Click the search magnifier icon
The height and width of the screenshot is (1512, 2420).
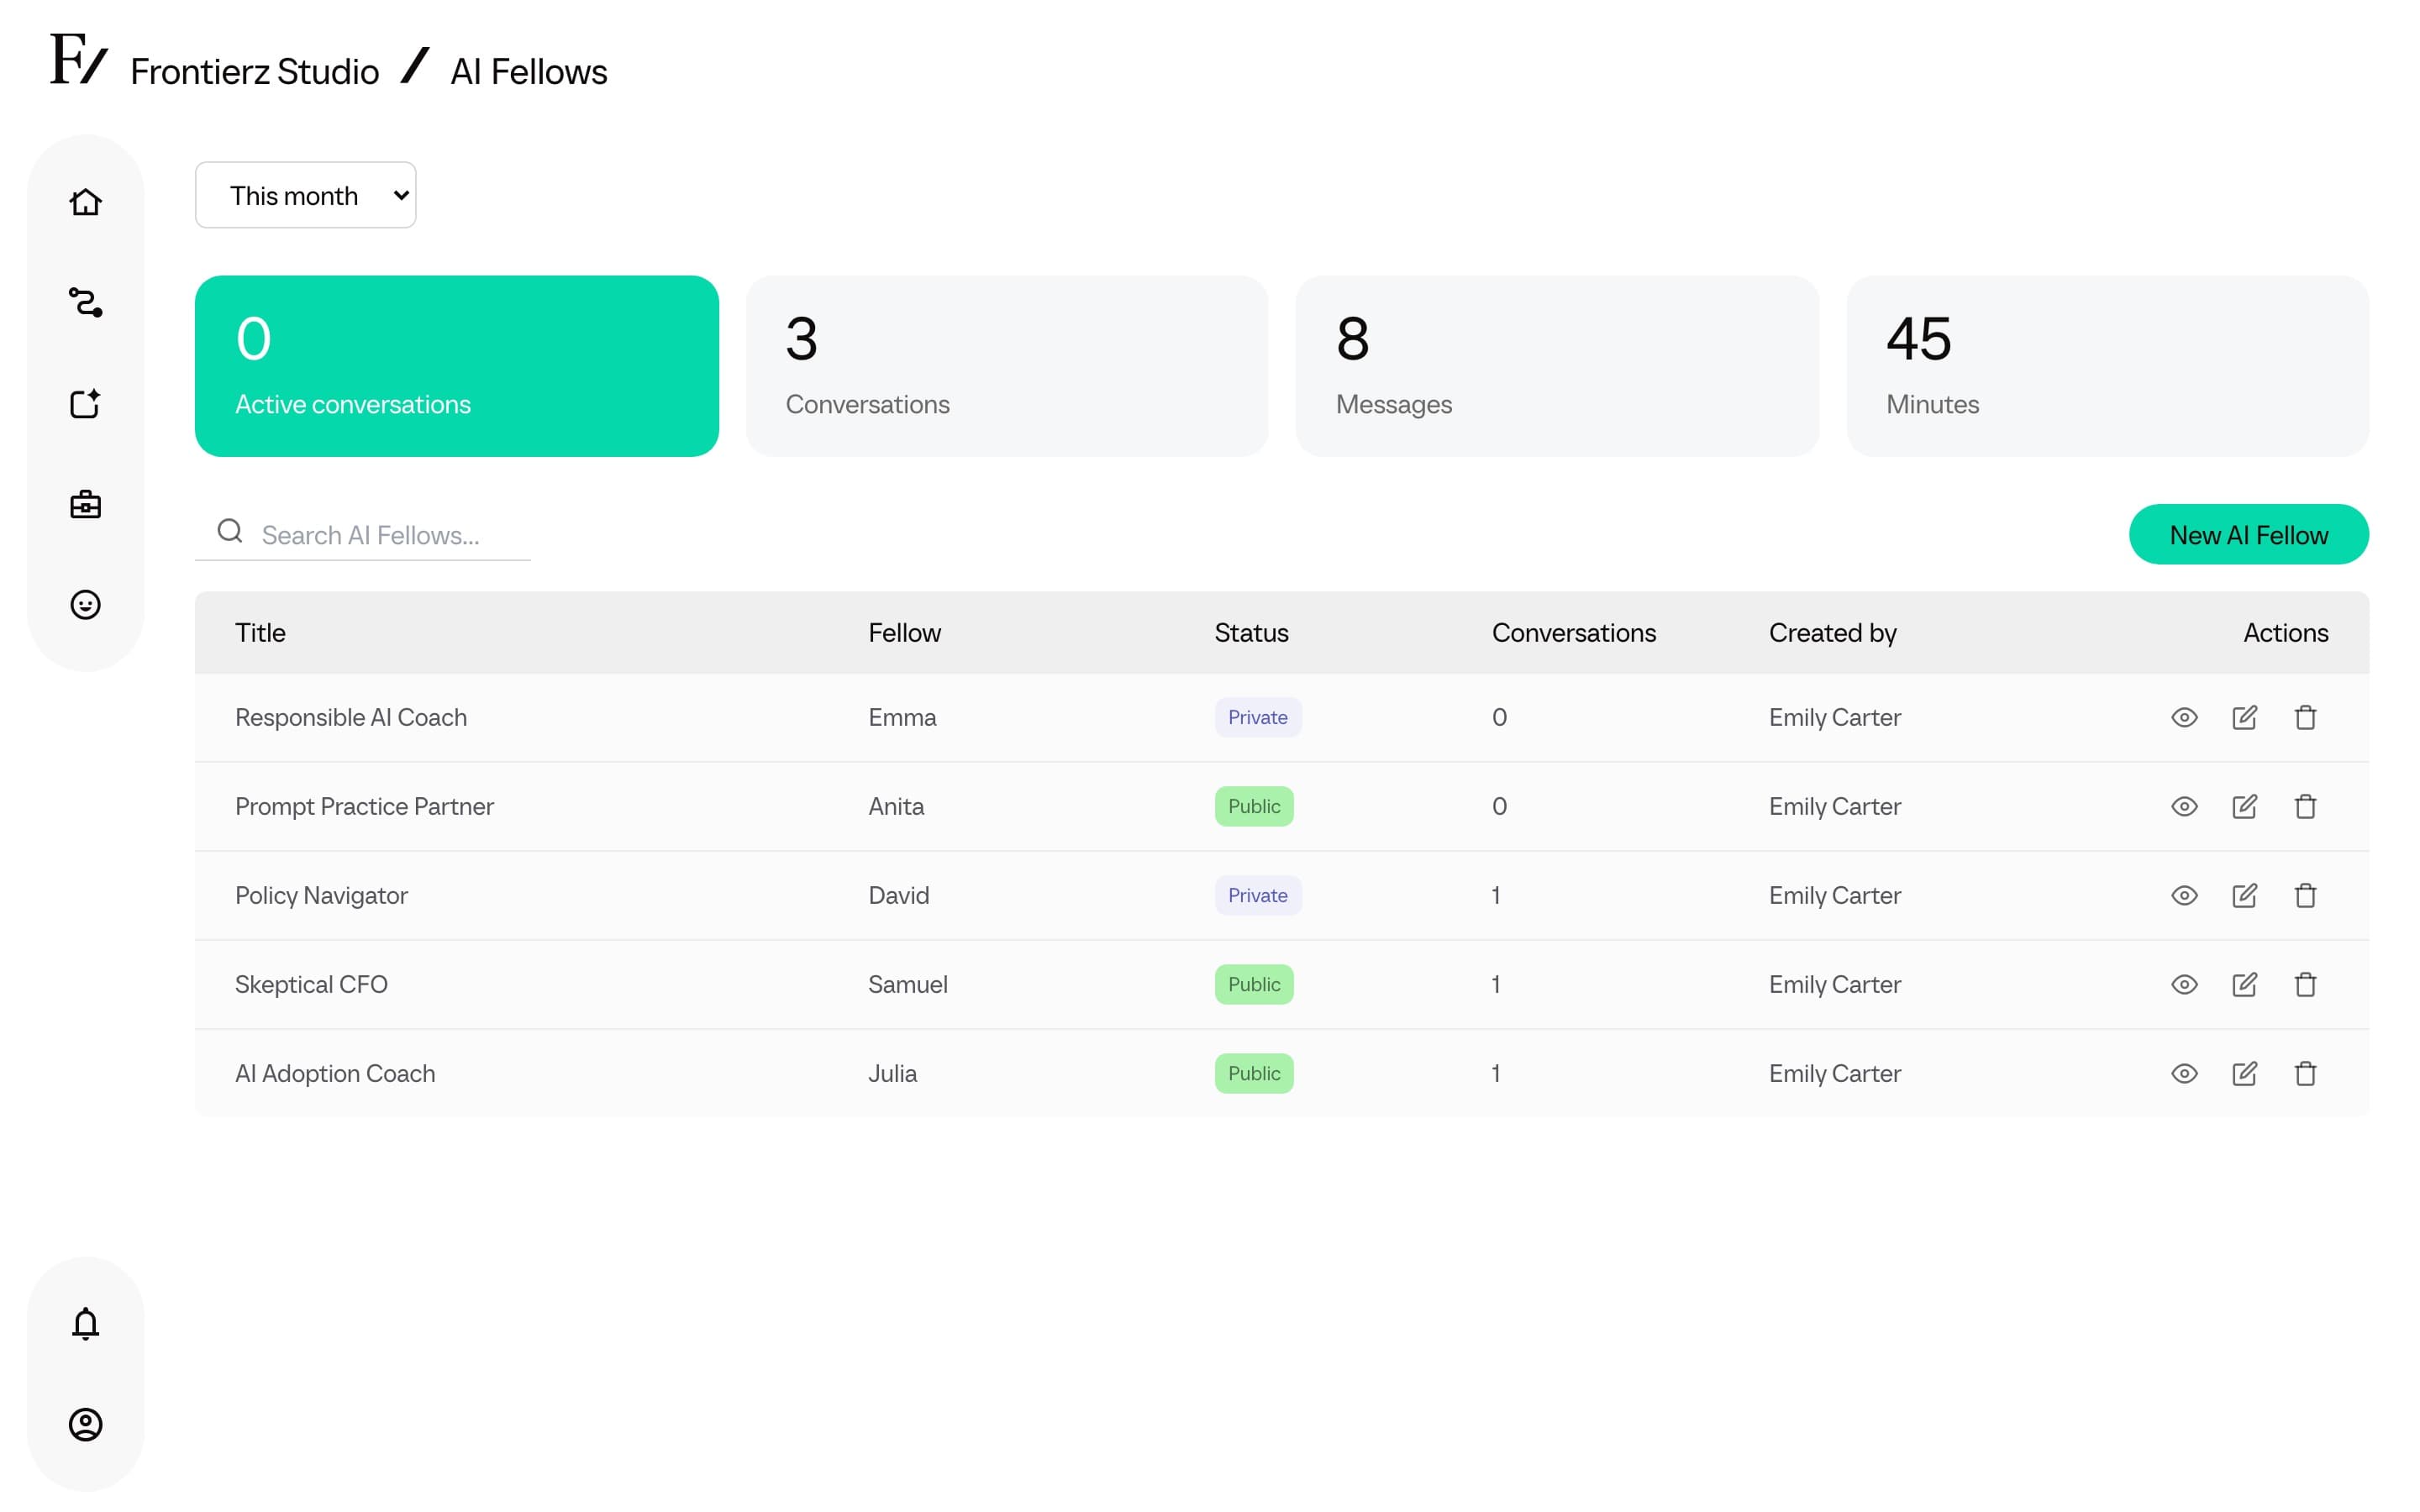pyautogui.click(x=230, y=531)
